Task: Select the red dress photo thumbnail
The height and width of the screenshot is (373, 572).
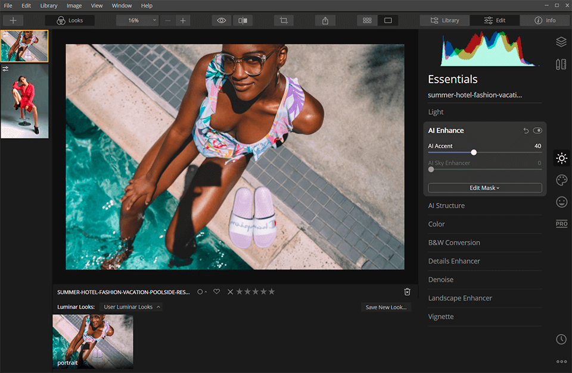Action: click(24, 101)
